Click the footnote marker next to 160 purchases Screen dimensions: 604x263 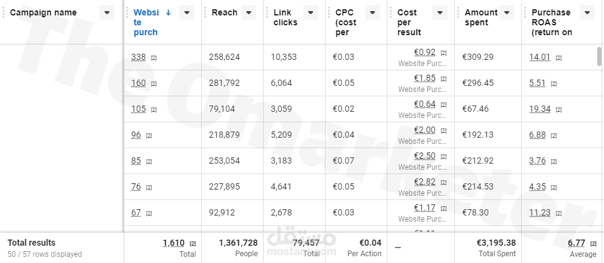tap(153, 84)
